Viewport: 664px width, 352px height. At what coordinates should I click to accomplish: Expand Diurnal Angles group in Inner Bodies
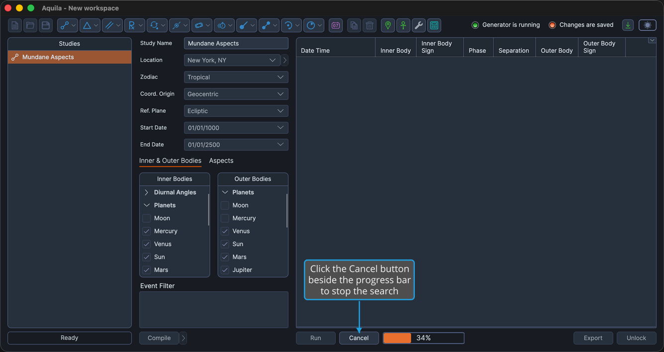(146, 192)
